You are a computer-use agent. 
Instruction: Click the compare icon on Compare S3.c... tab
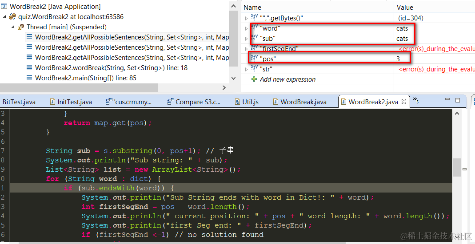tap(171, 102)
